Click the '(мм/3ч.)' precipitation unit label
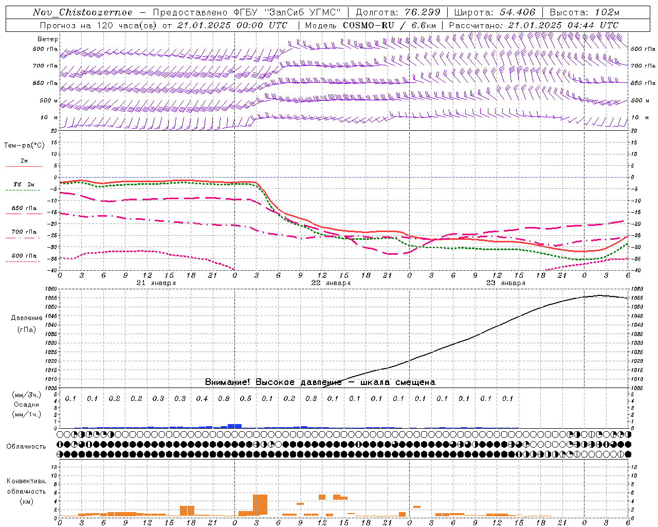The height and width of the screenshot is (527, 658). (x=27, y=395)
